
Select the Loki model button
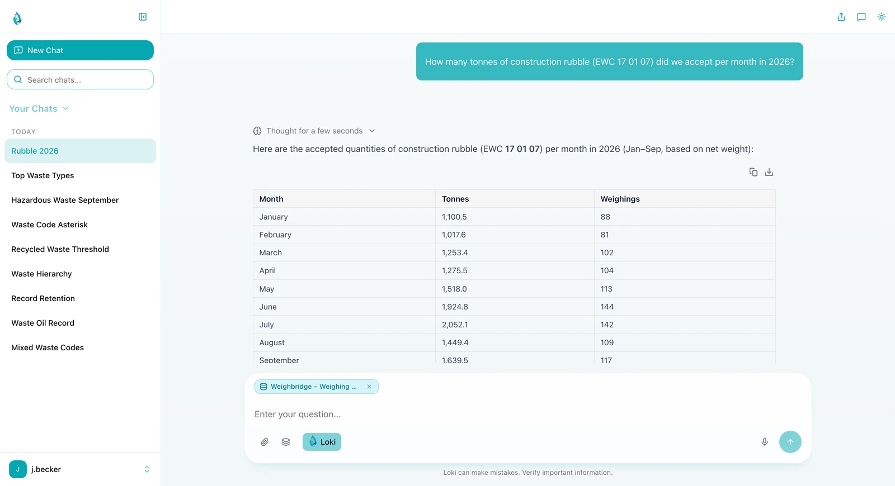pyautogui.click(x=322, y=442)
